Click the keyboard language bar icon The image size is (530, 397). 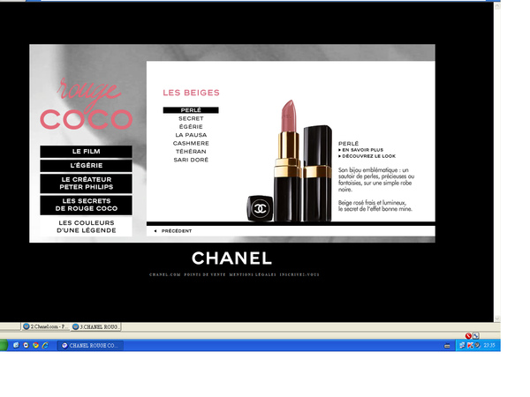447,346
